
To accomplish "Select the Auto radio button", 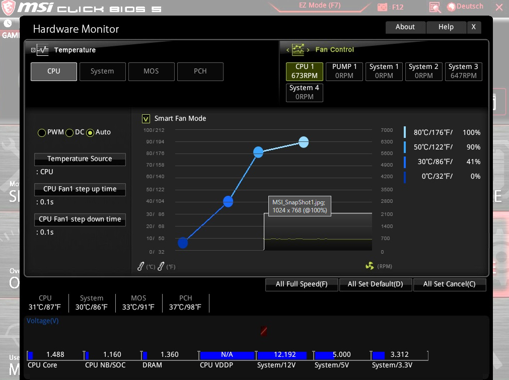I will (90, 133).
